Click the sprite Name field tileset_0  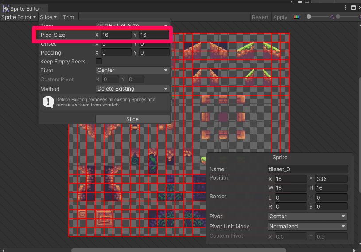pyautogui.click(x=307, y=169)
